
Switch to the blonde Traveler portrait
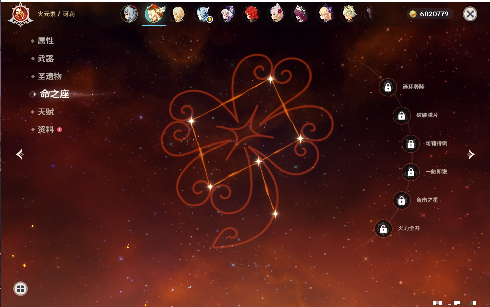point(178,14)
